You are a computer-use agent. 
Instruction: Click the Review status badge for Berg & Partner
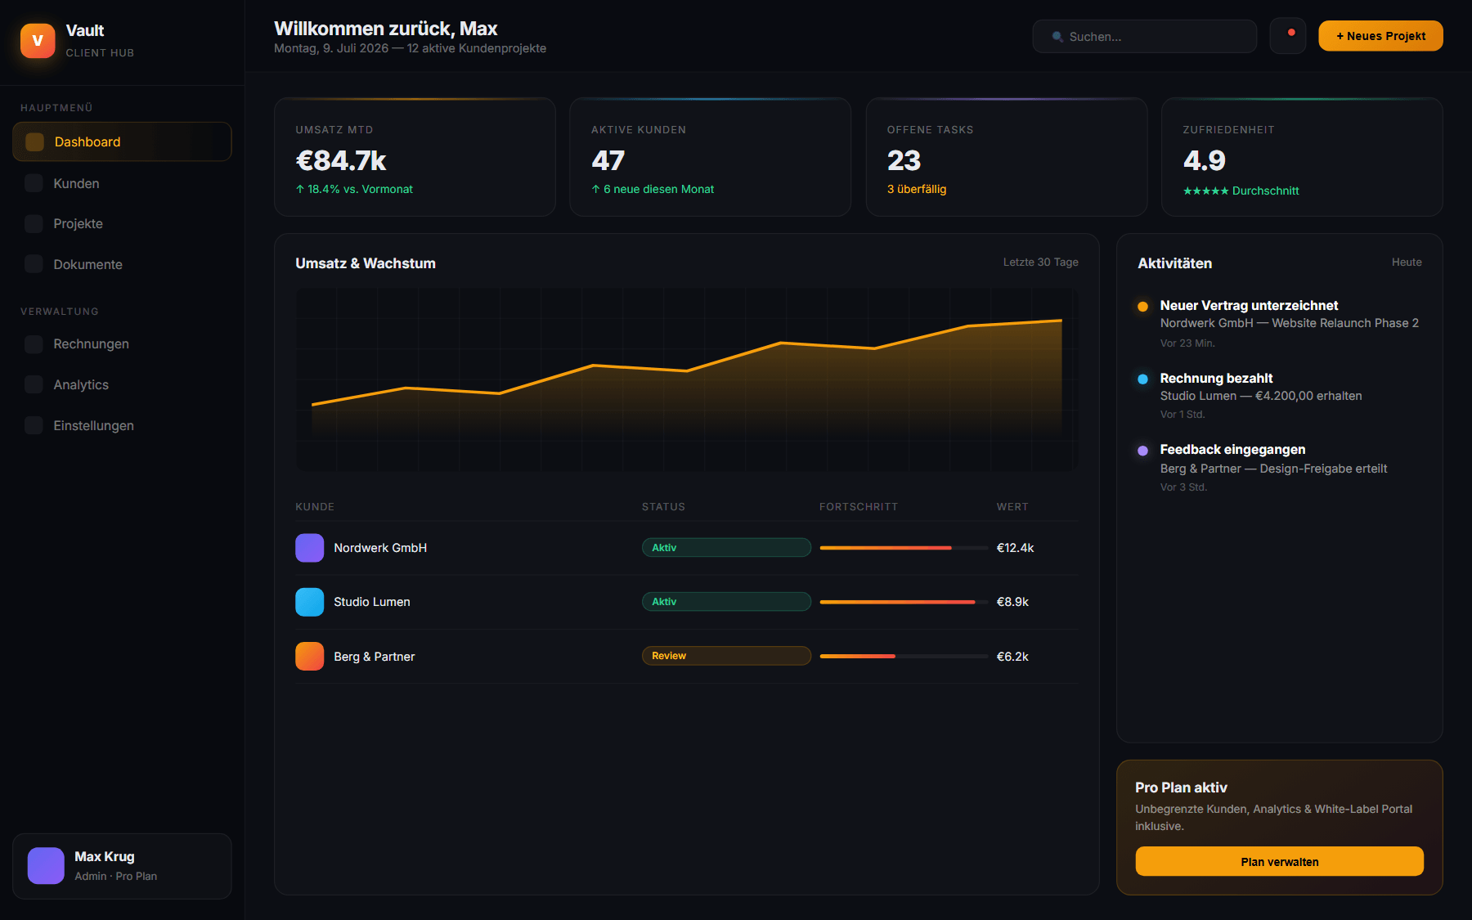tap(726, 656)
